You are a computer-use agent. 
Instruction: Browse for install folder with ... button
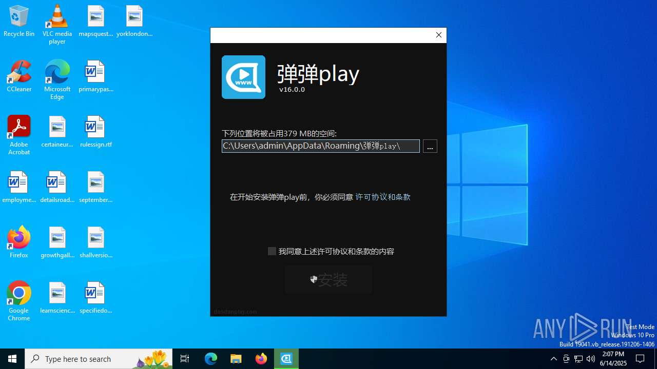(430, 146)
